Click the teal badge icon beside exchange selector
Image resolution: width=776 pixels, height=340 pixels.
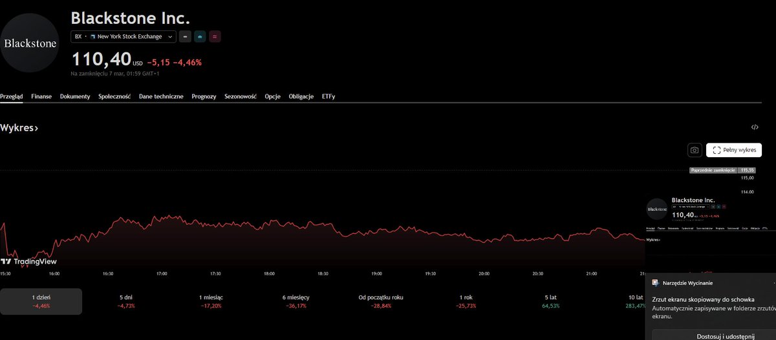[200, 37]
